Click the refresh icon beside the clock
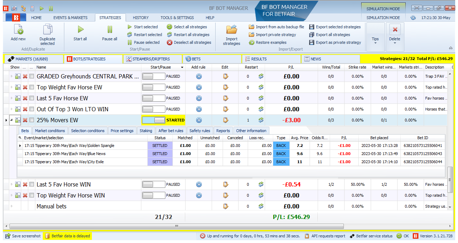Screen dimensions: 458x243 (413, 18)
